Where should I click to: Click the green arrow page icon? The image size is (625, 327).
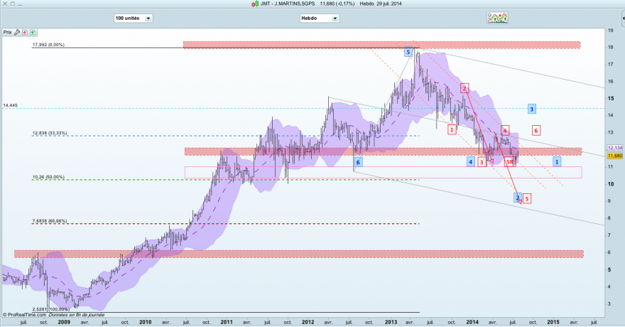pyautogui.click(x=32, y=32)
